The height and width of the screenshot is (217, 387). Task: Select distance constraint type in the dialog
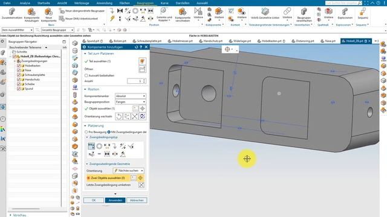click(107, 146)
